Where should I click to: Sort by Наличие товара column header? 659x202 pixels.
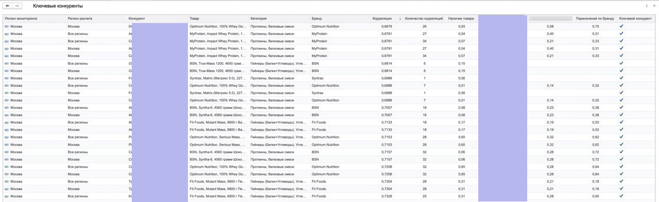pos(461,18)
